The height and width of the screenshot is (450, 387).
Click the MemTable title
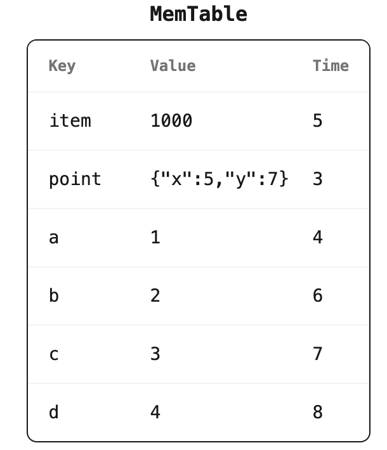[199, 14]
